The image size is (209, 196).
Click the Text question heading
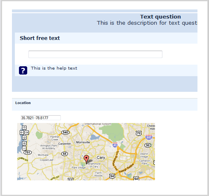pos(160,17)
